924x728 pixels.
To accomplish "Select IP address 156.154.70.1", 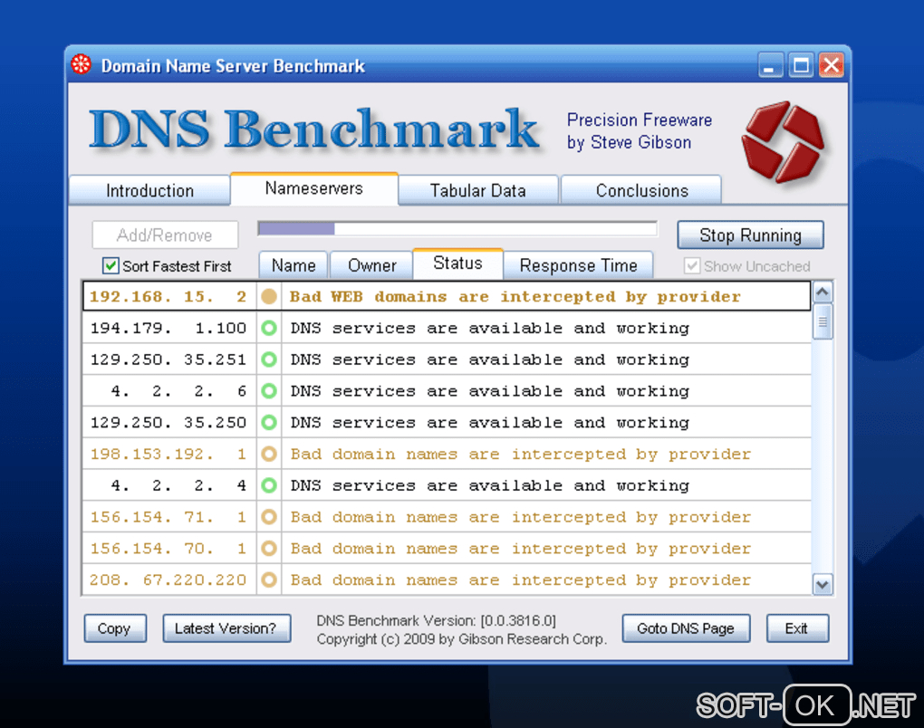I will 168,549.
